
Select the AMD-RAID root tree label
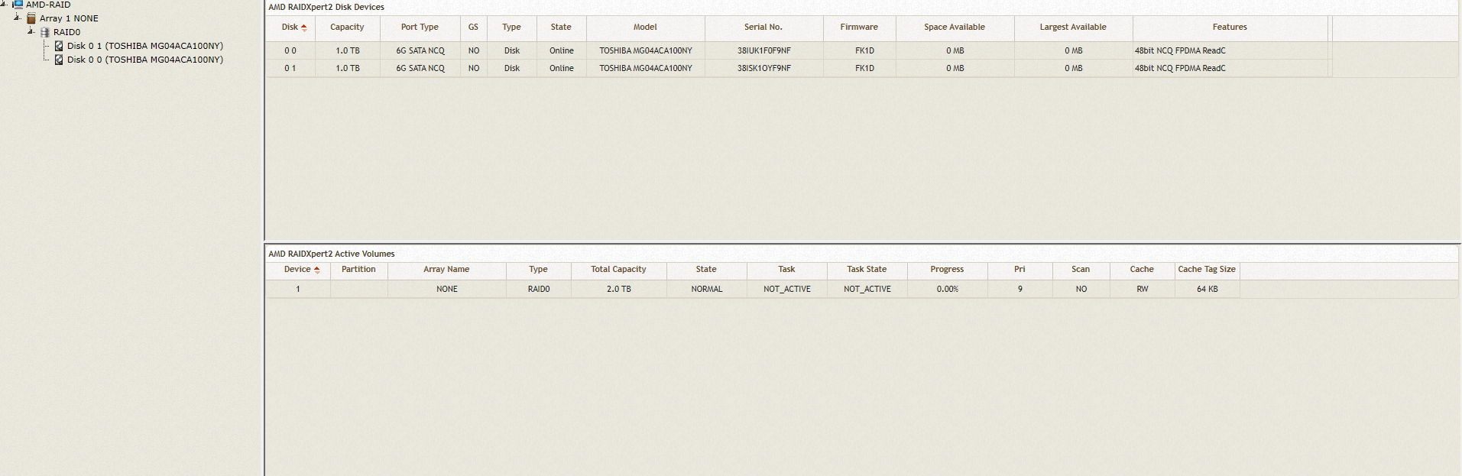click(x=48, y=5)
